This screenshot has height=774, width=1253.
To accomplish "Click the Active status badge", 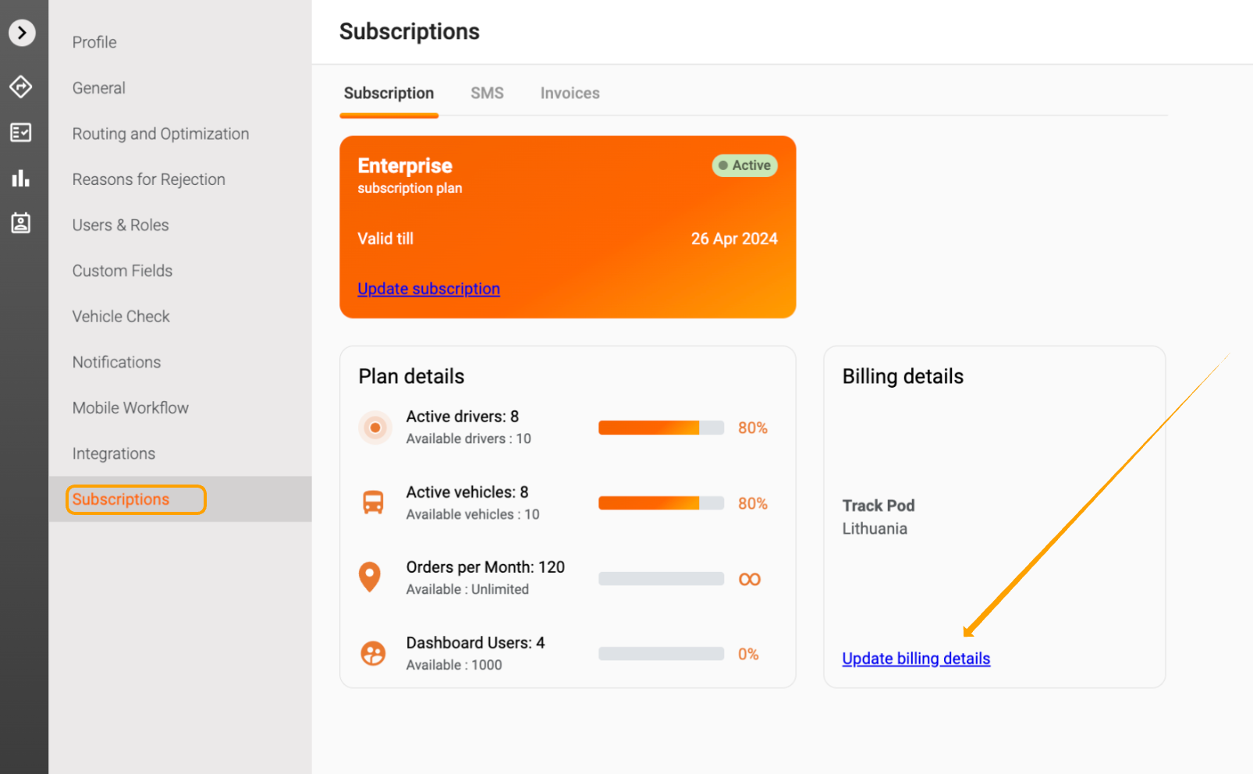I will pyautogui.click(x=744, y=165).
